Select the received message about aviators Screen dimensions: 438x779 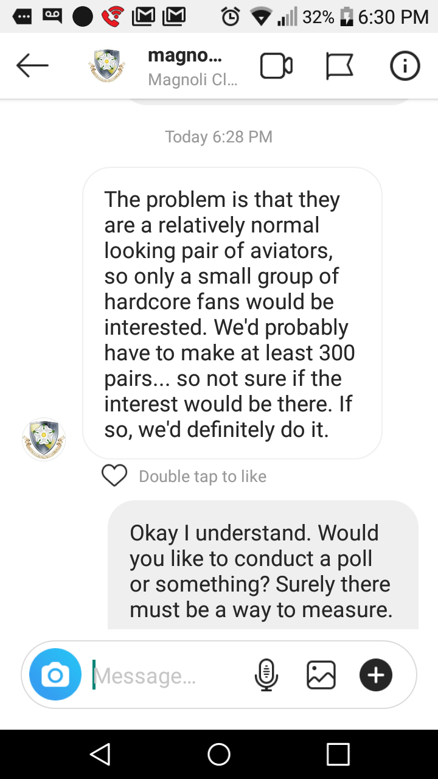coord(232,313)
